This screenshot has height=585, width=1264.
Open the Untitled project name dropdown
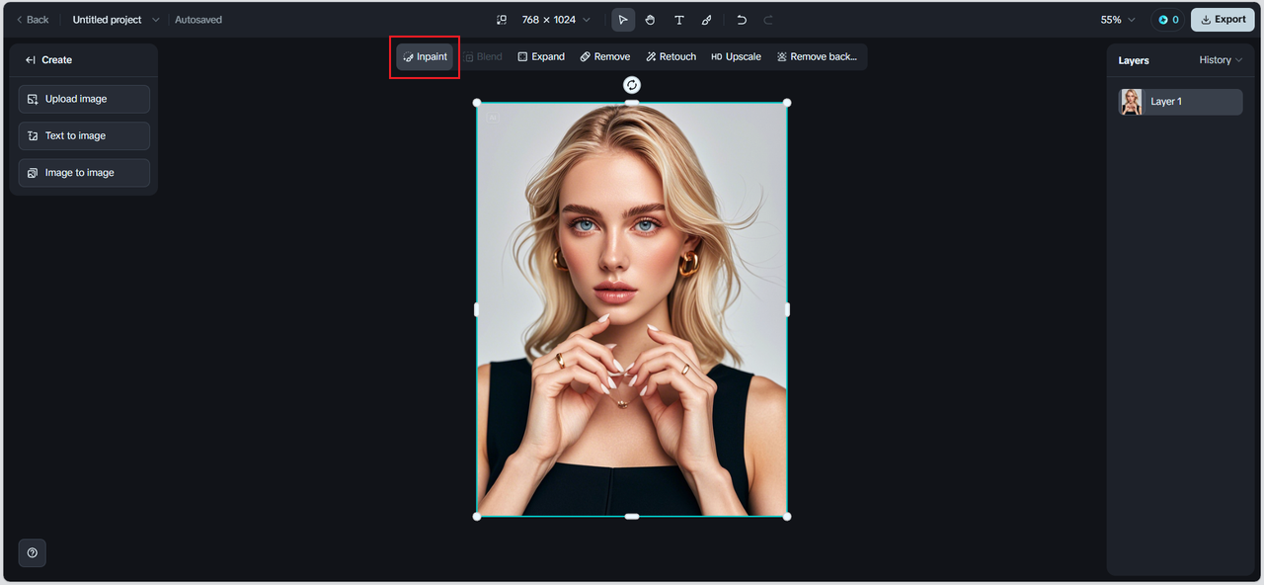click(x=116, y=20)
